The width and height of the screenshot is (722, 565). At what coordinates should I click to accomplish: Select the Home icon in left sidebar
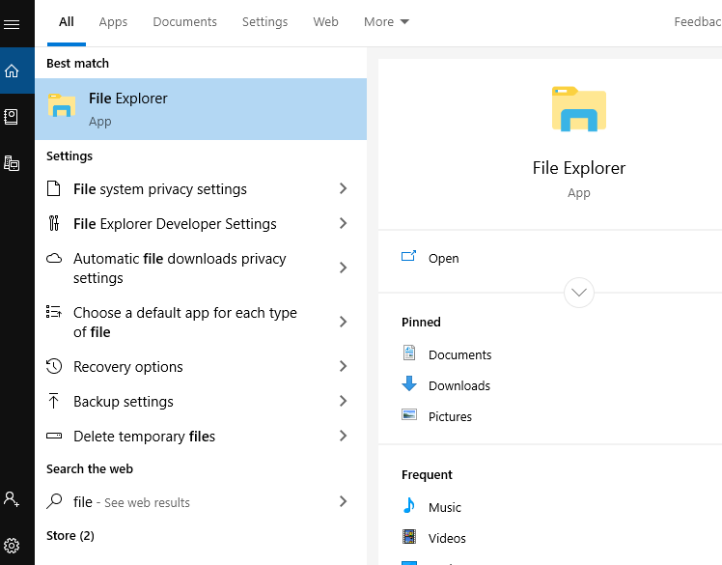12,71
